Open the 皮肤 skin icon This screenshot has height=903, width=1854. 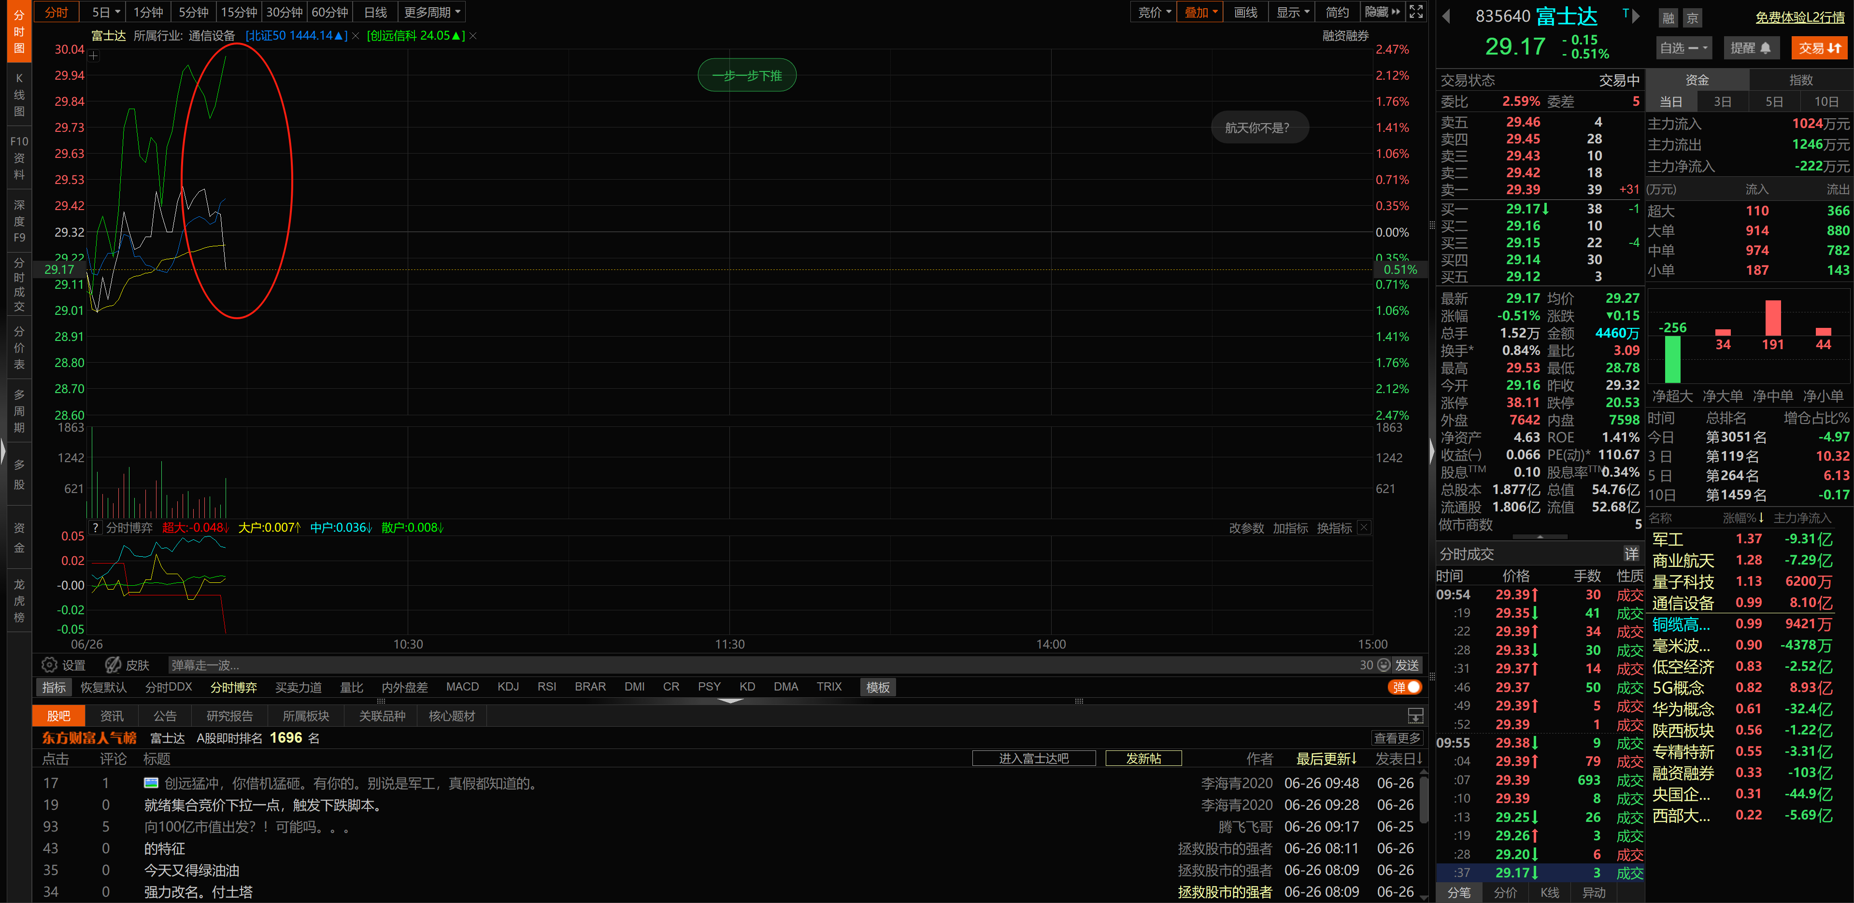[113, 665]
